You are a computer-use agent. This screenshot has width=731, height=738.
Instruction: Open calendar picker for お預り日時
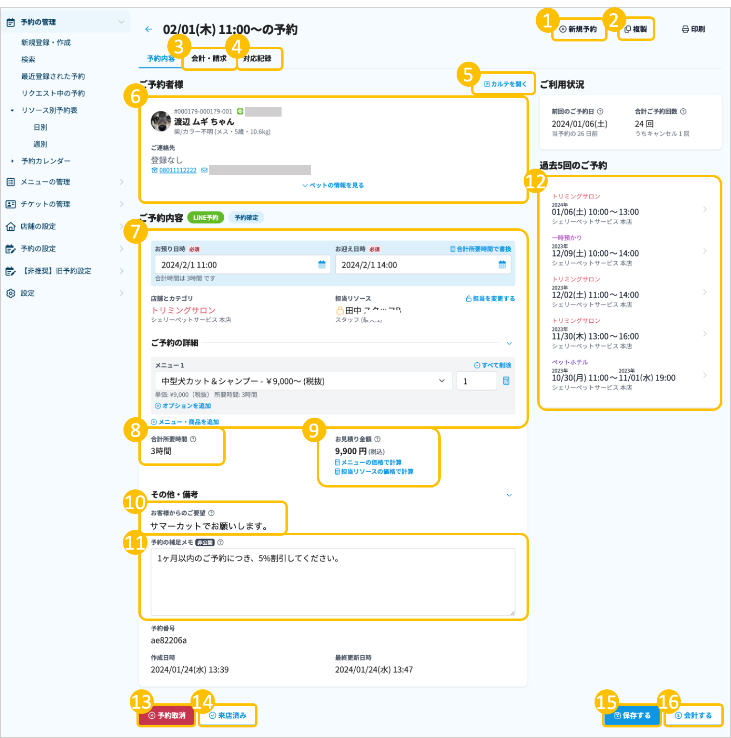pyautogui.click(x=322, y=265)
